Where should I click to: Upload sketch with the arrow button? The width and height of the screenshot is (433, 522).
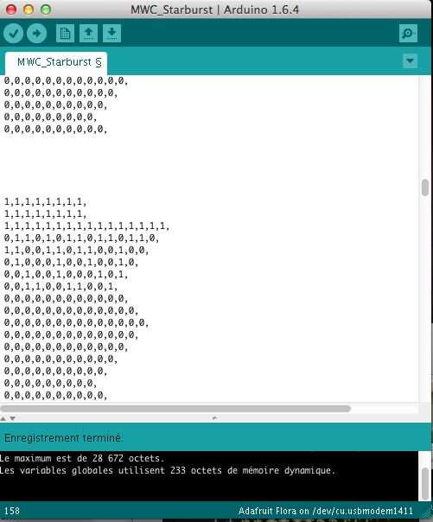pos(36,34)
